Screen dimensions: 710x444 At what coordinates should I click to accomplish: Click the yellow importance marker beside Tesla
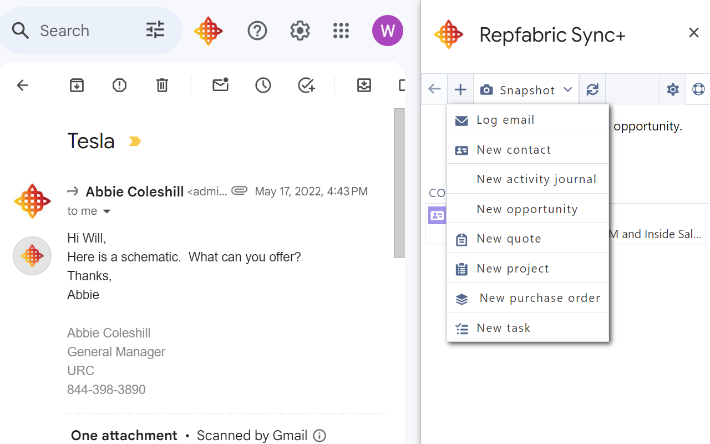135,142
